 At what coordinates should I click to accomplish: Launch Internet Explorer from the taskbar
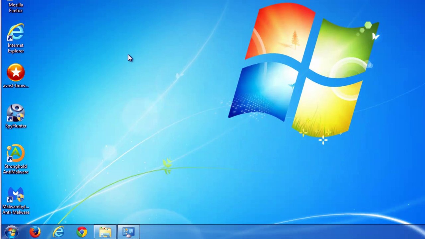pyautogui.click(x=58, y=232)
